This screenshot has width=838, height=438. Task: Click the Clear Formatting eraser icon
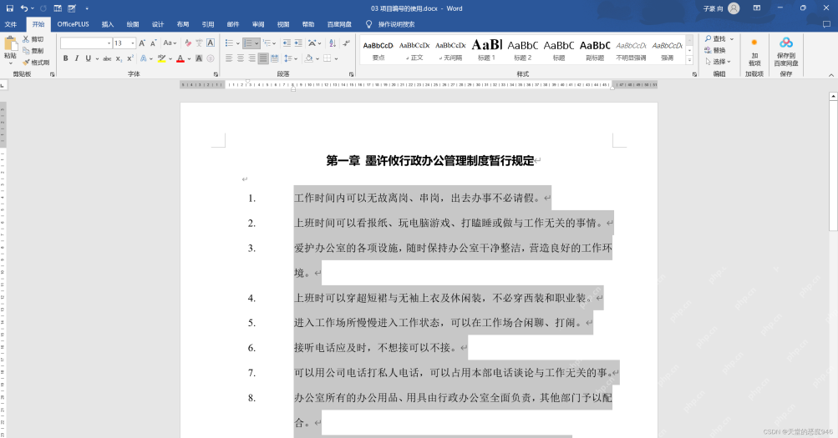click(x=188, y=43)
